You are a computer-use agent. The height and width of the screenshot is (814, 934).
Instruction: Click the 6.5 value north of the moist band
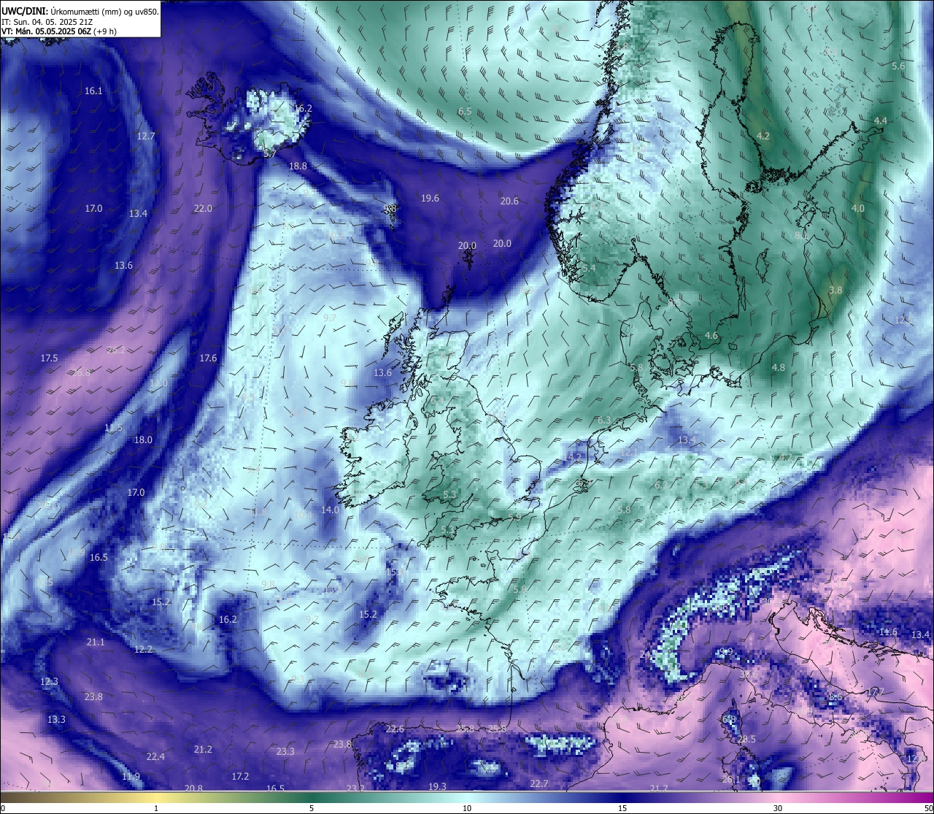pyautogui.click(x=465, y=112)
